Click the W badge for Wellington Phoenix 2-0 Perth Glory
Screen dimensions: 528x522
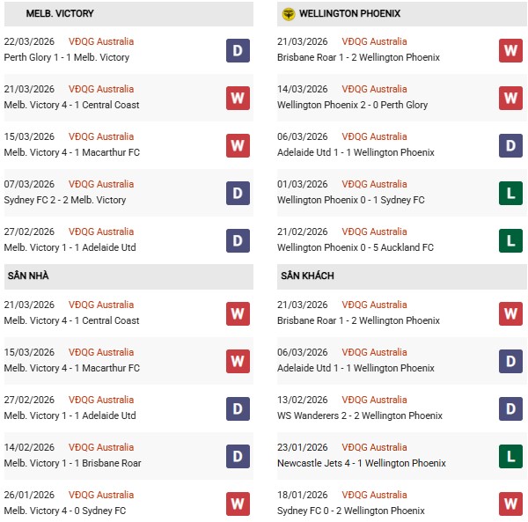(x=510, y=98)
